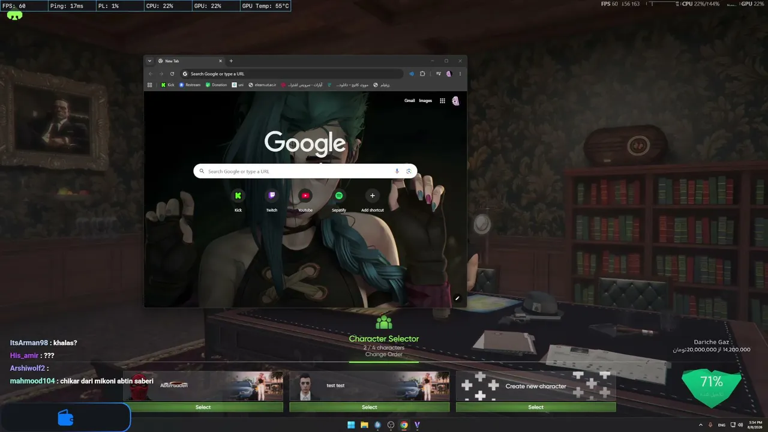Select the New Tab browser tab

coord(190,61)
